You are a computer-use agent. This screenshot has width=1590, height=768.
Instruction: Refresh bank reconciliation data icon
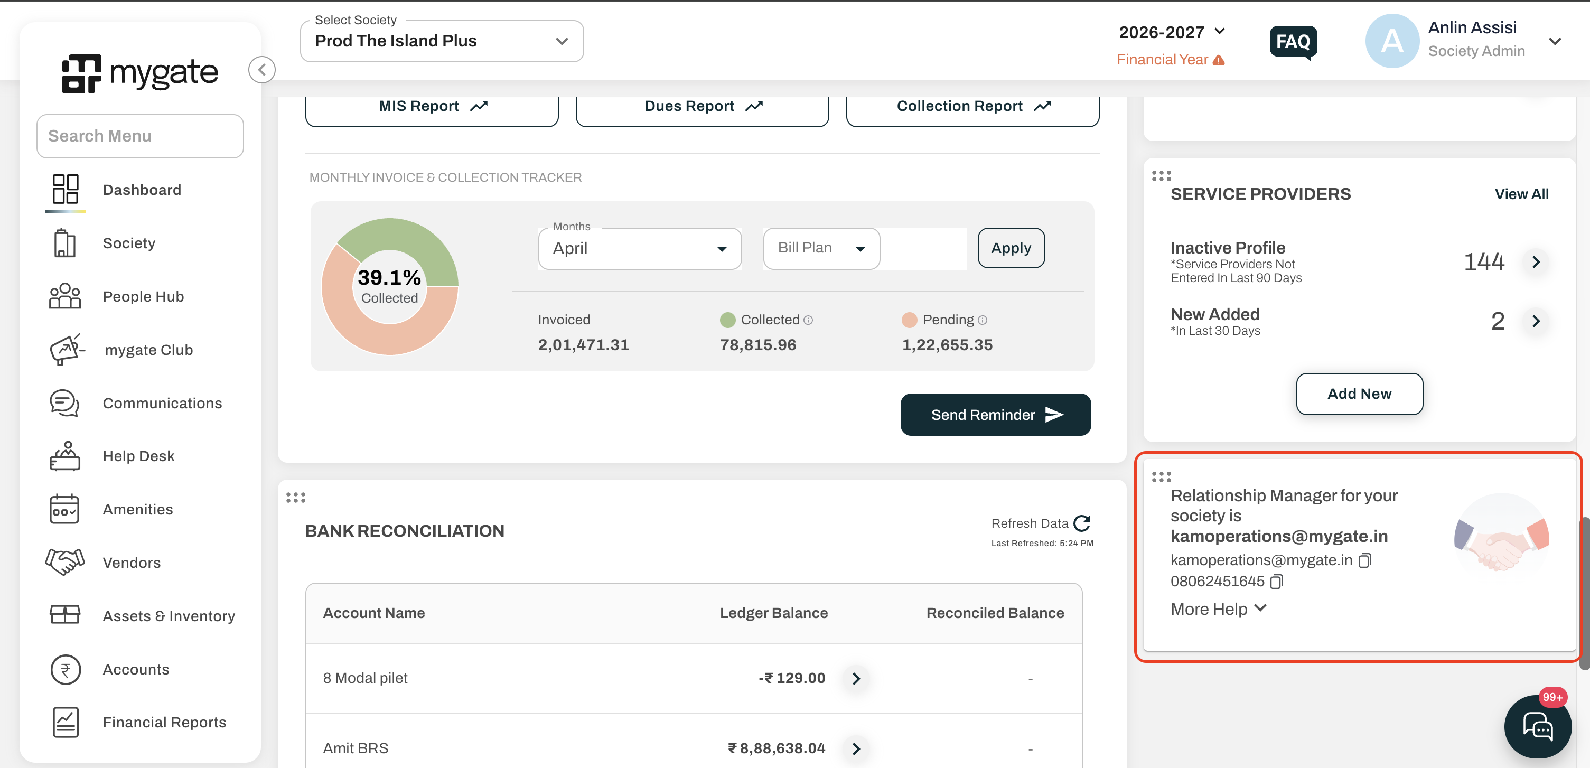(x=1082, y=523)
